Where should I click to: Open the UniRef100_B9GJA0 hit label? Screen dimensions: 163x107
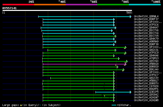pyautogui.click(x=146, y=70)
